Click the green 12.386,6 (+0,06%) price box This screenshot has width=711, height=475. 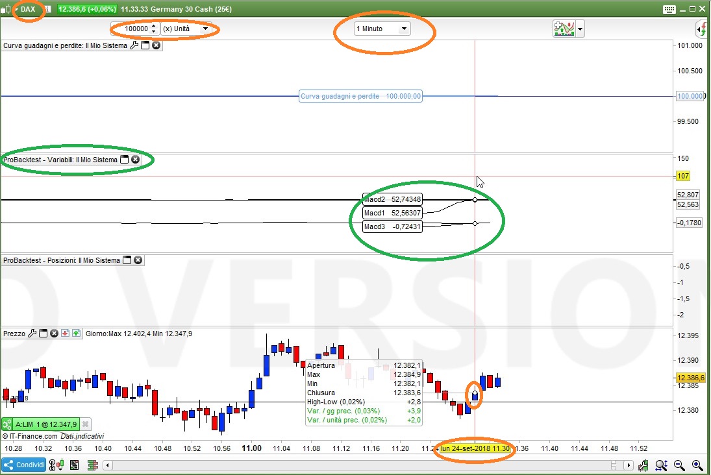(x=87, y=9)
